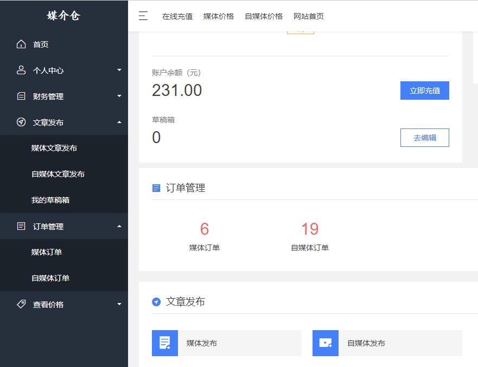Collapse the 订单管理 sidebar section
Image resolution: width=478 pixels, height=367 pixels.
[119, 226]
